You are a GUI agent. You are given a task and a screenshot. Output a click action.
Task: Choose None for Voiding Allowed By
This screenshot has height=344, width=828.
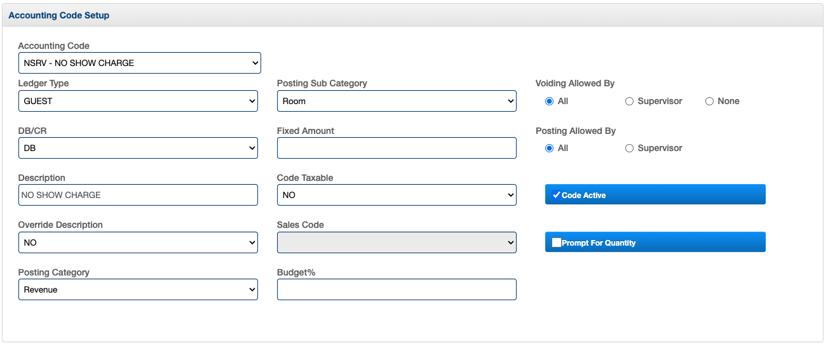(709, 102)
